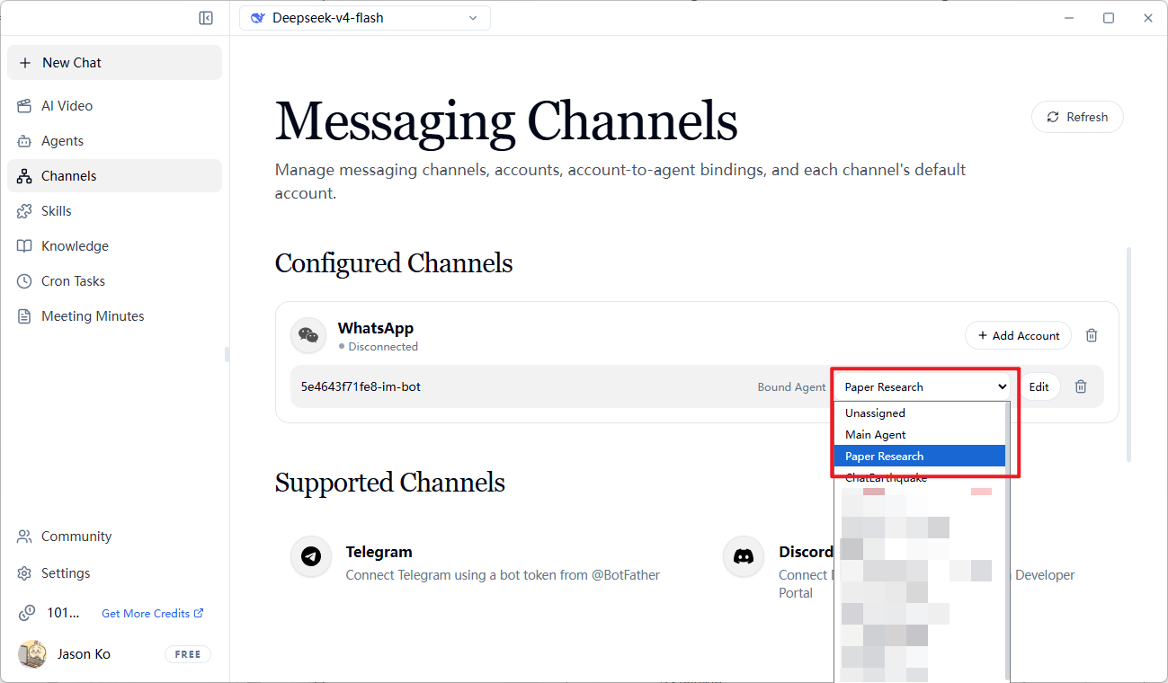Click the Discord channel icon
Viewport: 1168px width, 683px height.
click(744, 556)
